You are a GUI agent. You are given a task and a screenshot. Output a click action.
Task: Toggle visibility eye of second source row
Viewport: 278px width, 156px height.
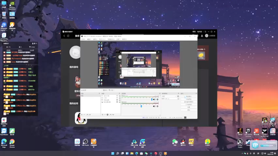click(x=117, y=98)
